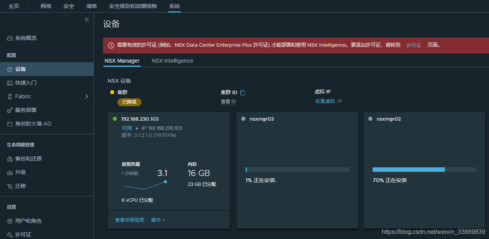
Task: Switch to NSX Manager tab
Action: tap(122, 61)
